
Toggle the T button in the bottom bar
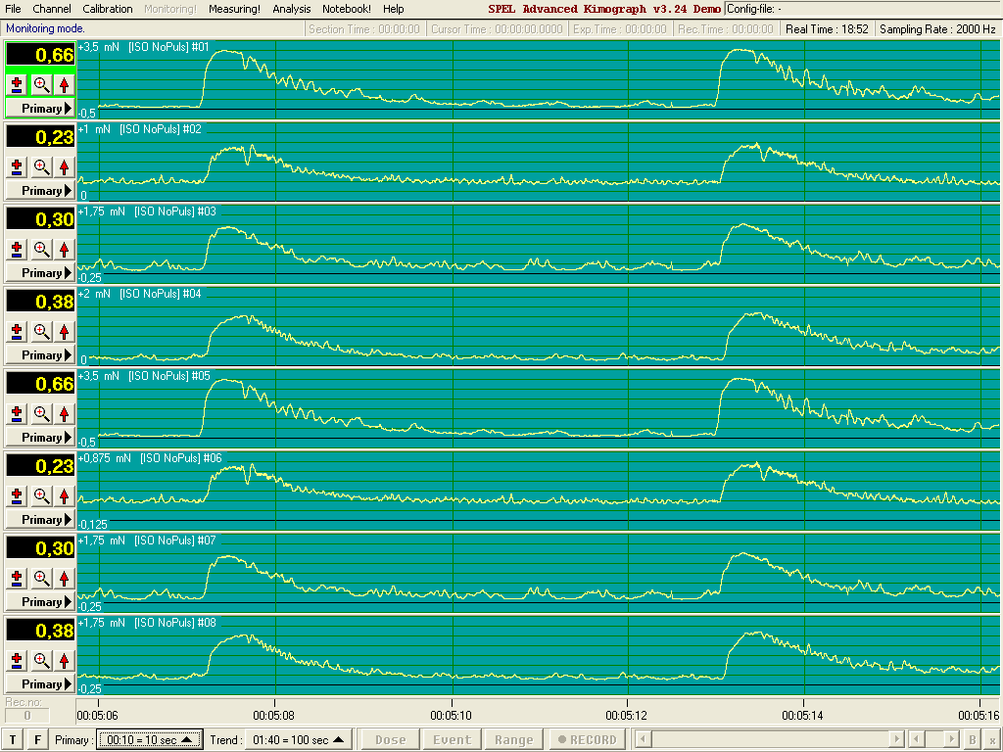click(x=12, y=740)
